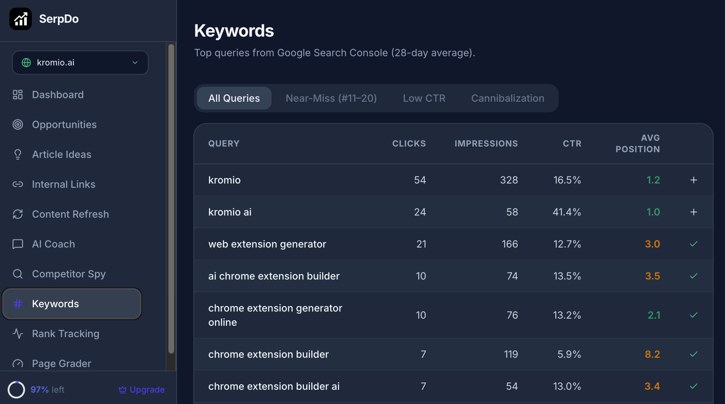725x404 pixels.
Task: Click the avg position value 8.2
Action: [x=652, y=354]
